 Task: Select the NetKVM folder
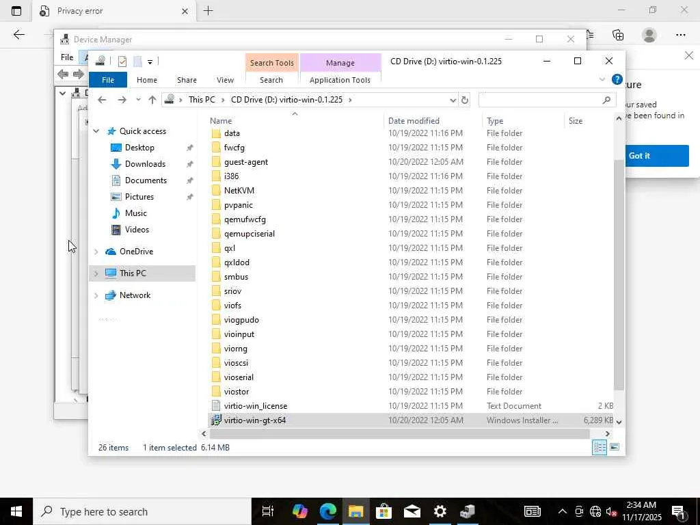click(239, 191)
